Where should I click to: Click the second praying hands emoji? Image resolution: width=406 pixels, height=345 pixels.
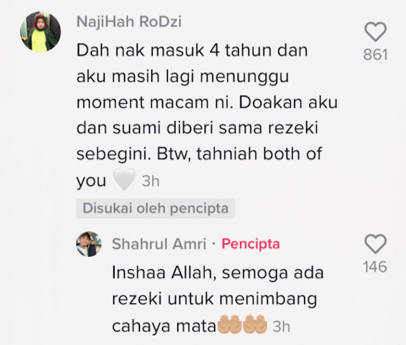pos(255,324)
